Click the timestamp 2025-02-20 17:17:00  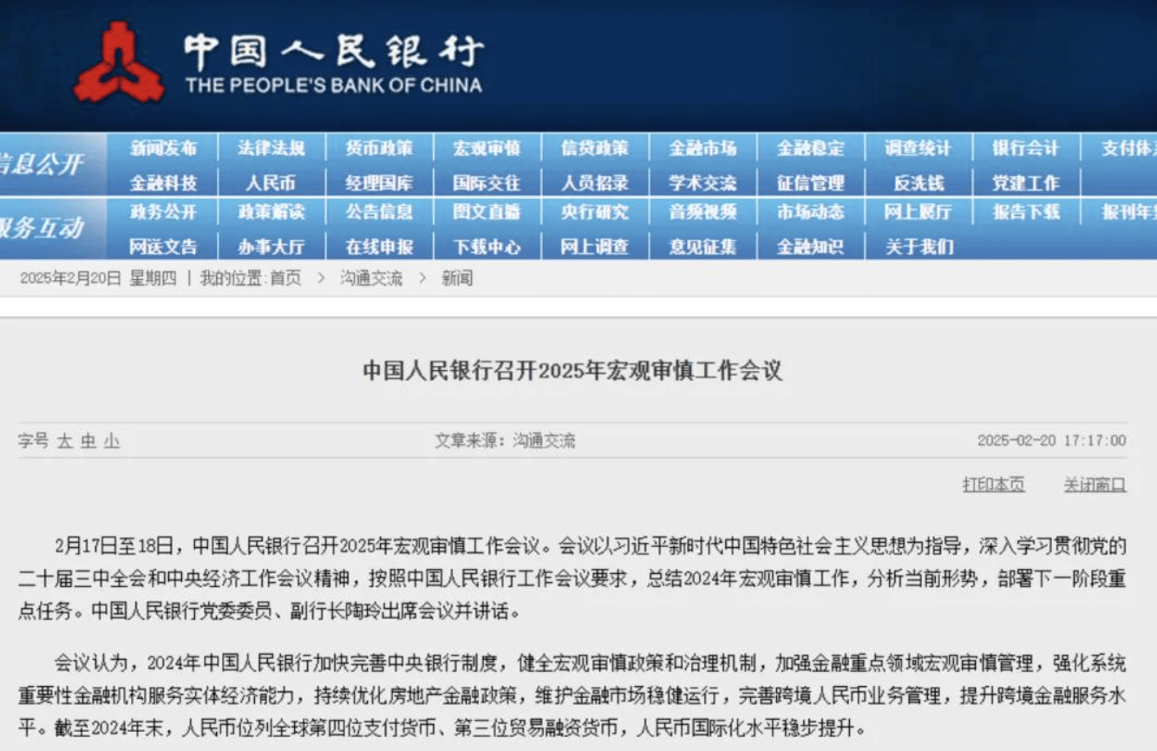click(1051, 441)
